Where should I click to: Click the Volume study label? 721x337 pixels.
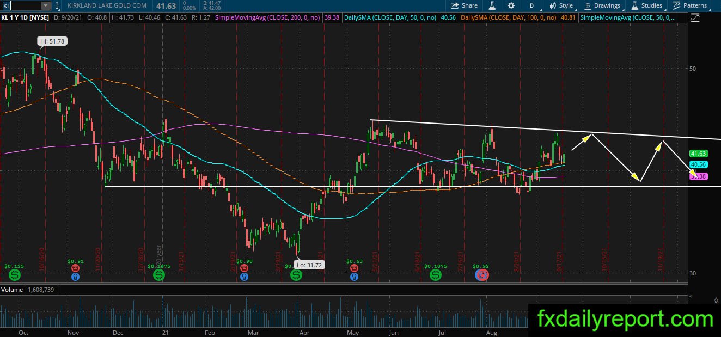(12, 290)
